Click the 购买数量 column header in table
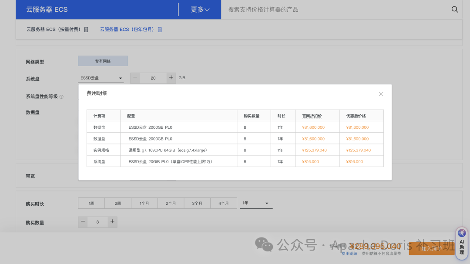 pos(252,116)
